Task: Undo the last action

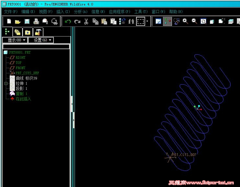Action: pos(68,22)
